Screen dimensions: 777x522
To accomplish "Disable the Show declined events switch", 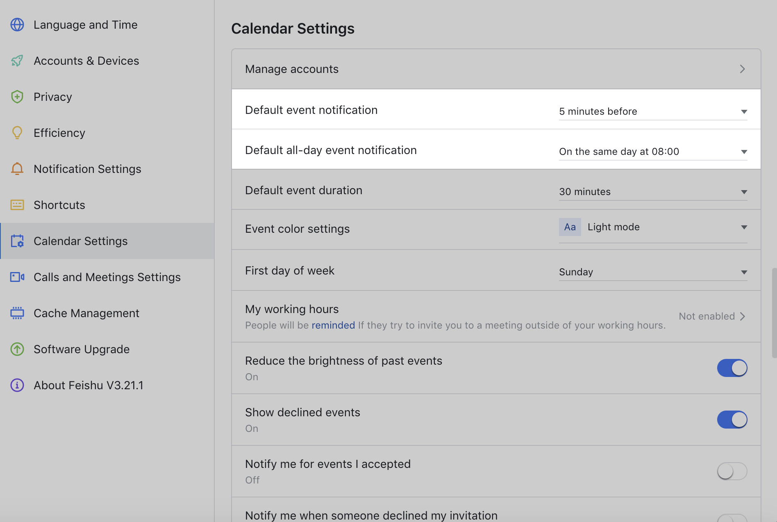I will pyautogui.click(x=732, y=420).
